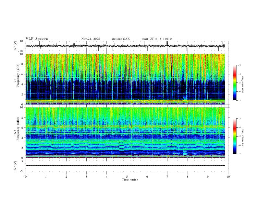
Task: Click the 'ch.1(V)' waveform axis label
Action: tap(16, 46)
